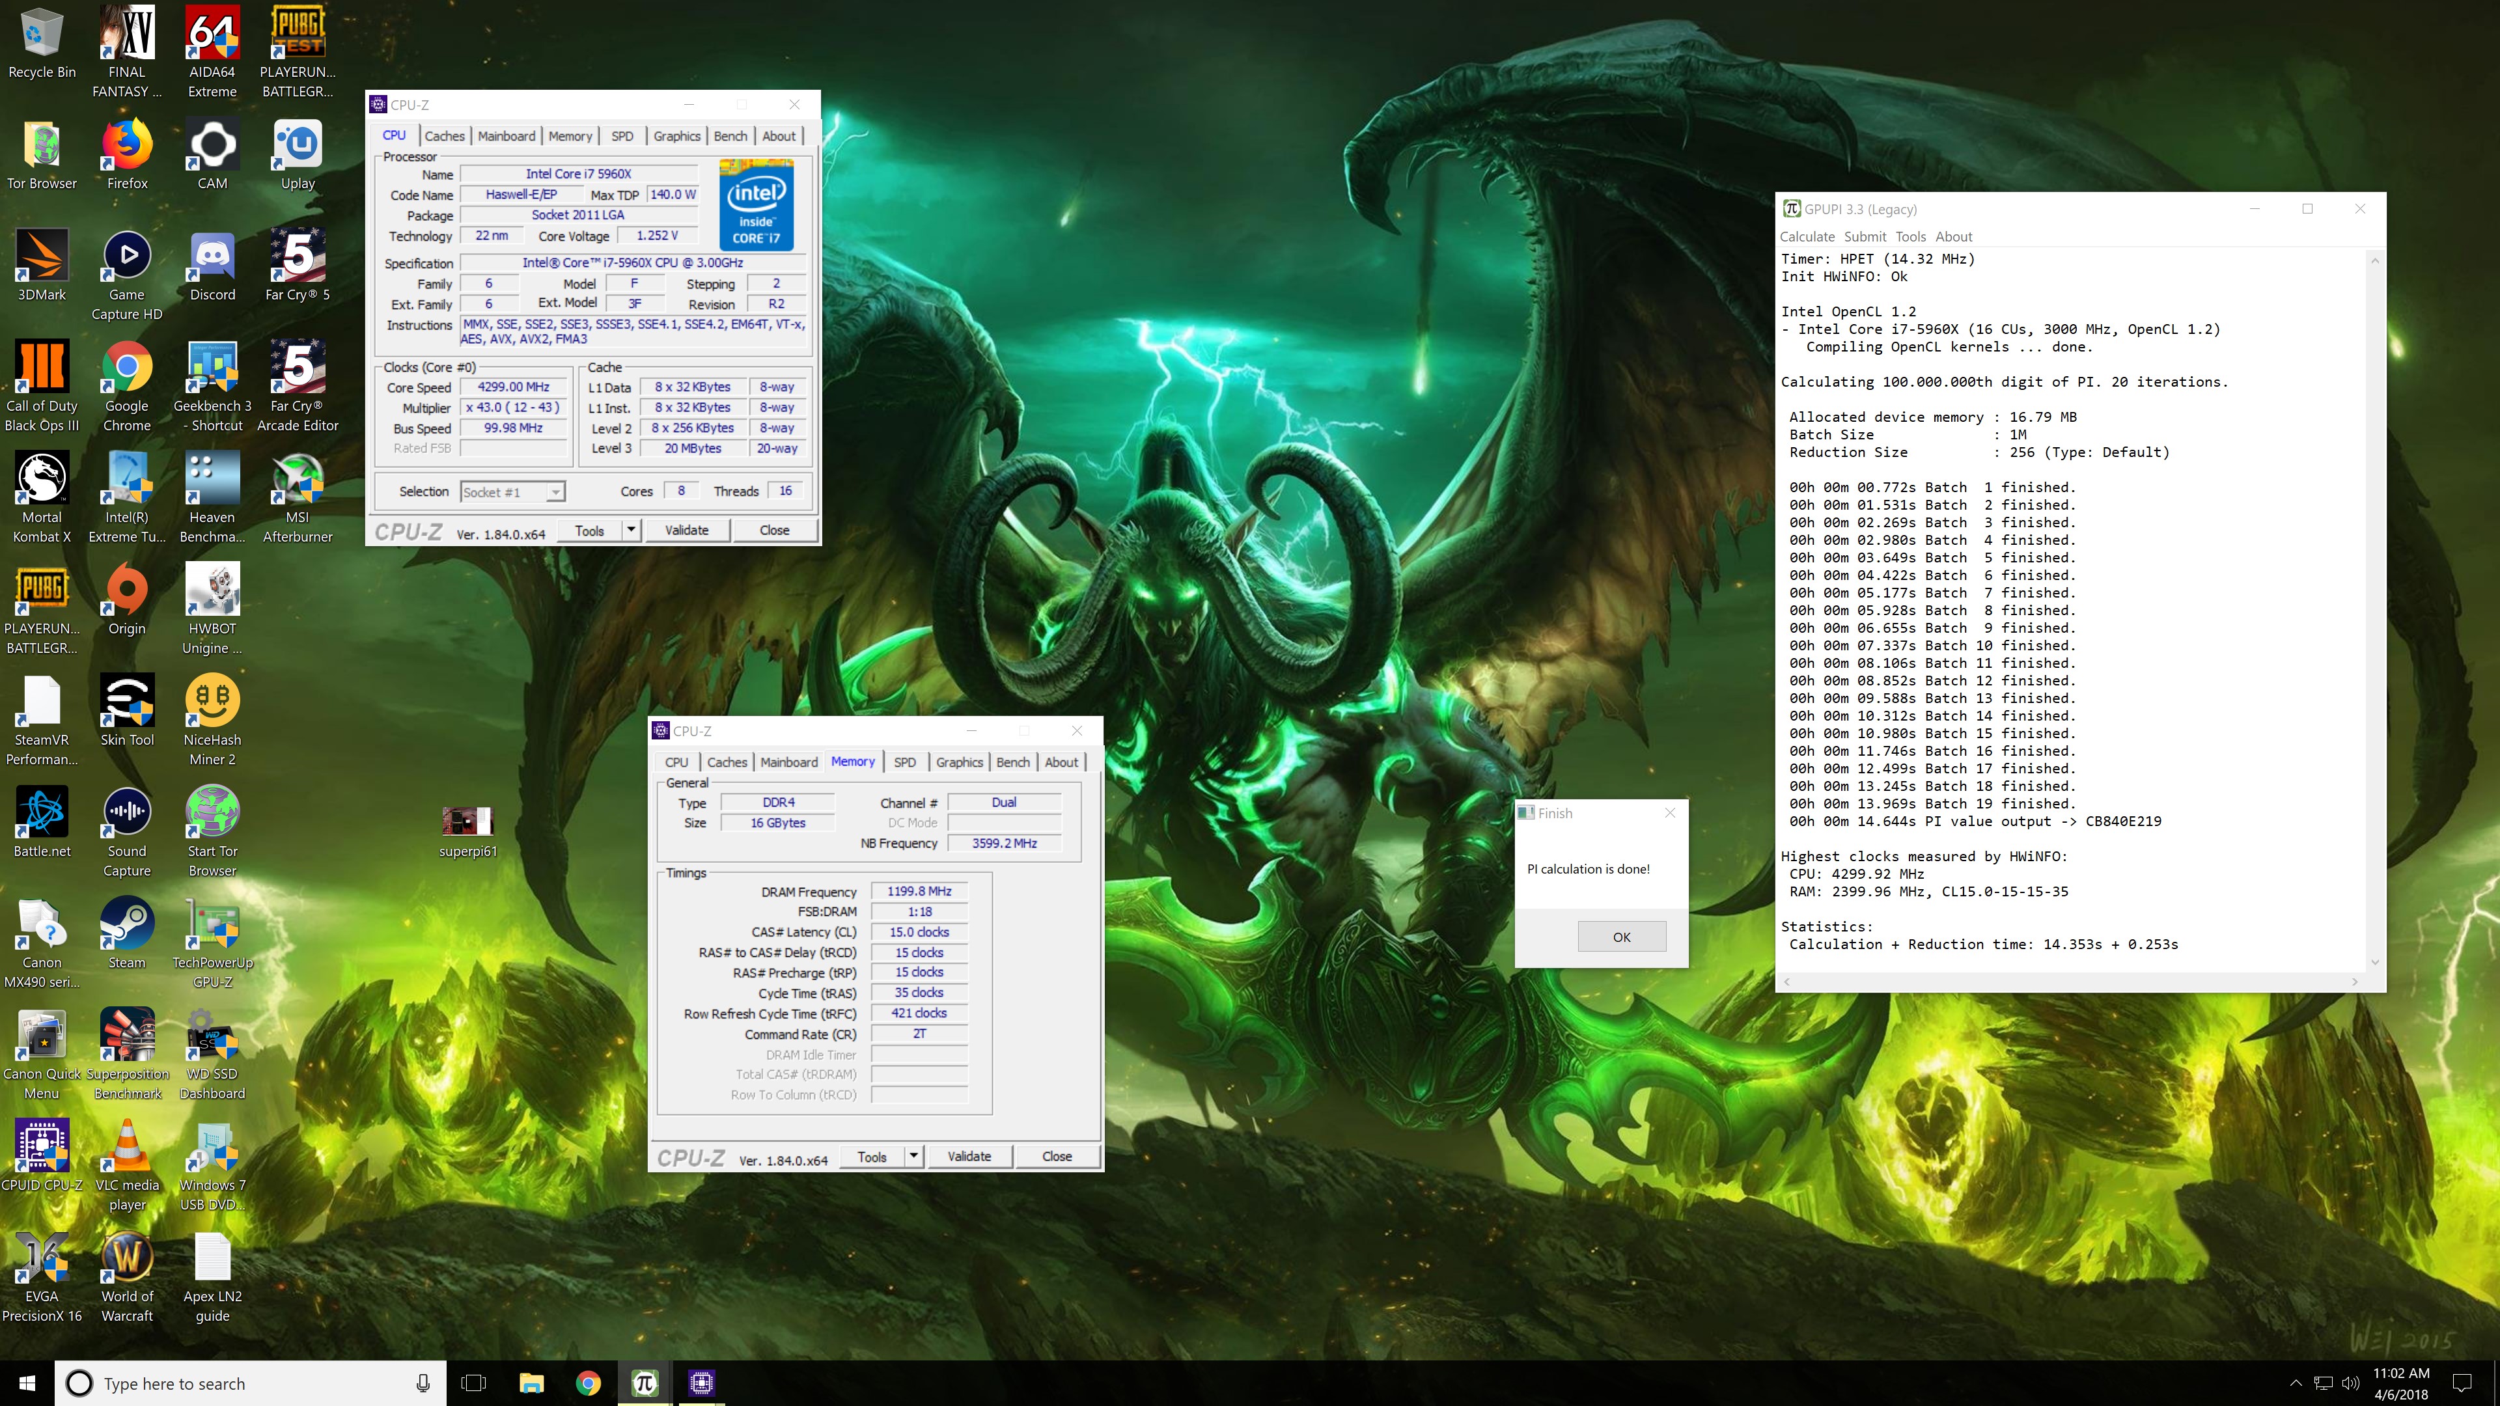The image size is (2500, 1406).
Task: Launch MSI Afterburner from the desktop
Action: (x=298, y=498)
